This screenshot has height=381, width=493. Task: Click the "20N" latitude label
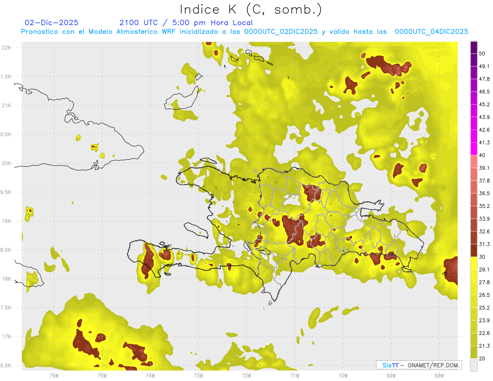(x=7, y=163)
